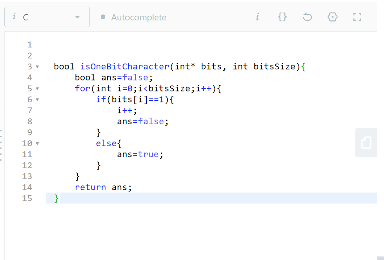Click line number 7 in the gutter
Screen dimensions: 384x260
click(29, 110)
